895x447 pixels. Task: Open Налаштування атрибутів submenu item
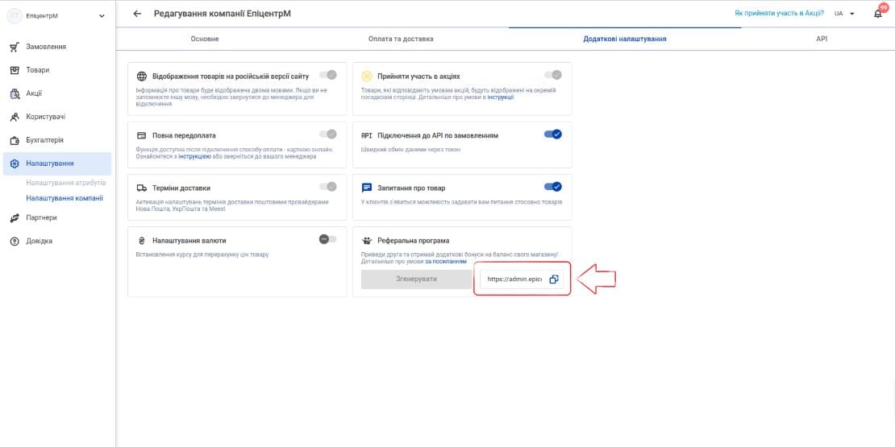66,183
